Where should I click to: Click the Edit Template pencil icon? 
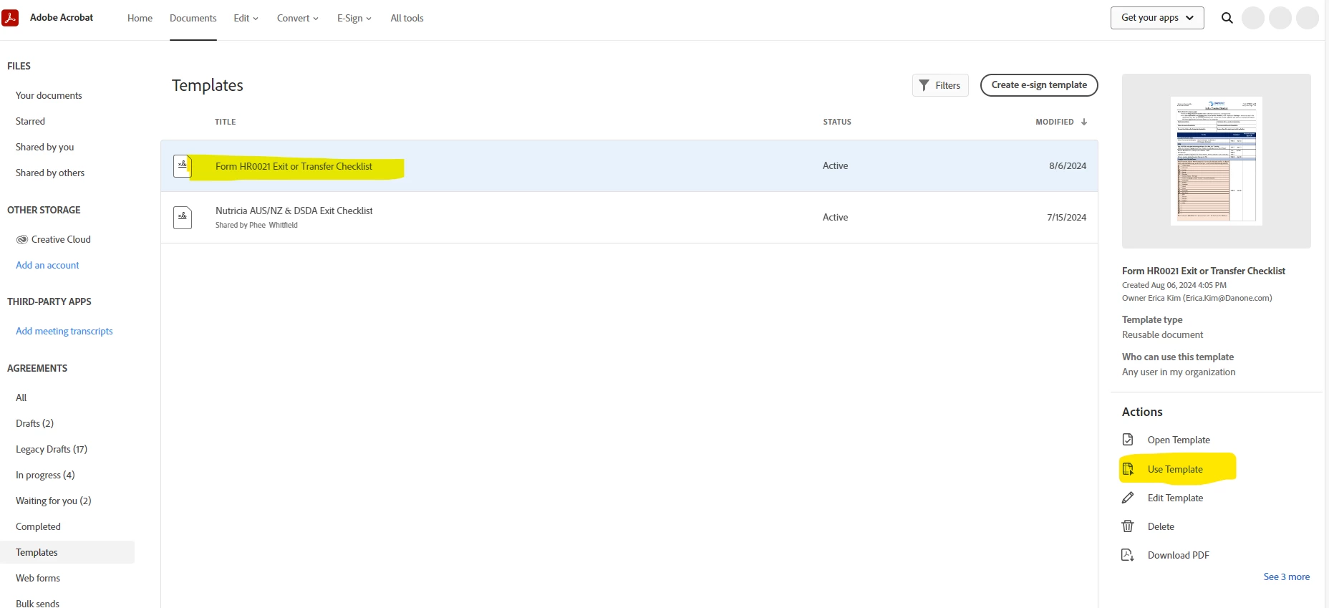pyautogui.click(x=1128, y=498)
